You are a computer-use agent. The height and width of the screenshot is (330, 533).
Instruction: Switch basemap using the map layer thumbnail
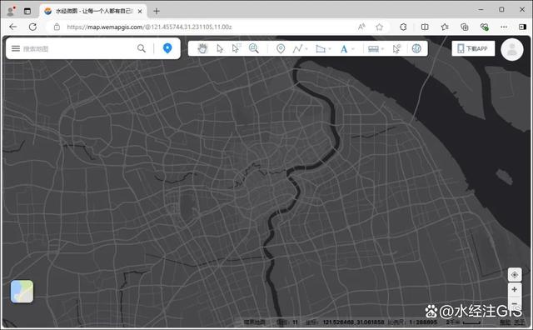click(x=22, y=292)
